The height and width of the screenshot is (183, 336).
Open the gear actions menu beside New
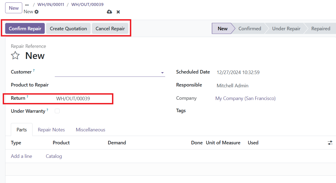point(37,12)
